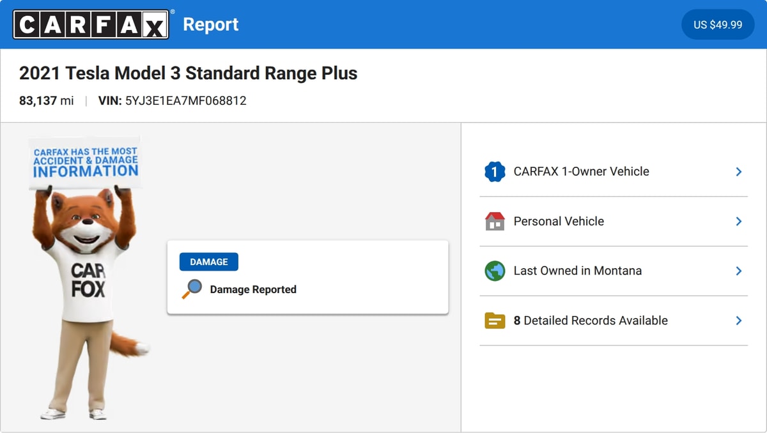The height and width of the screenshot is (433, 767).
Task: Expand Personal Vehicle row chevron
Action: tap(738, 222)
